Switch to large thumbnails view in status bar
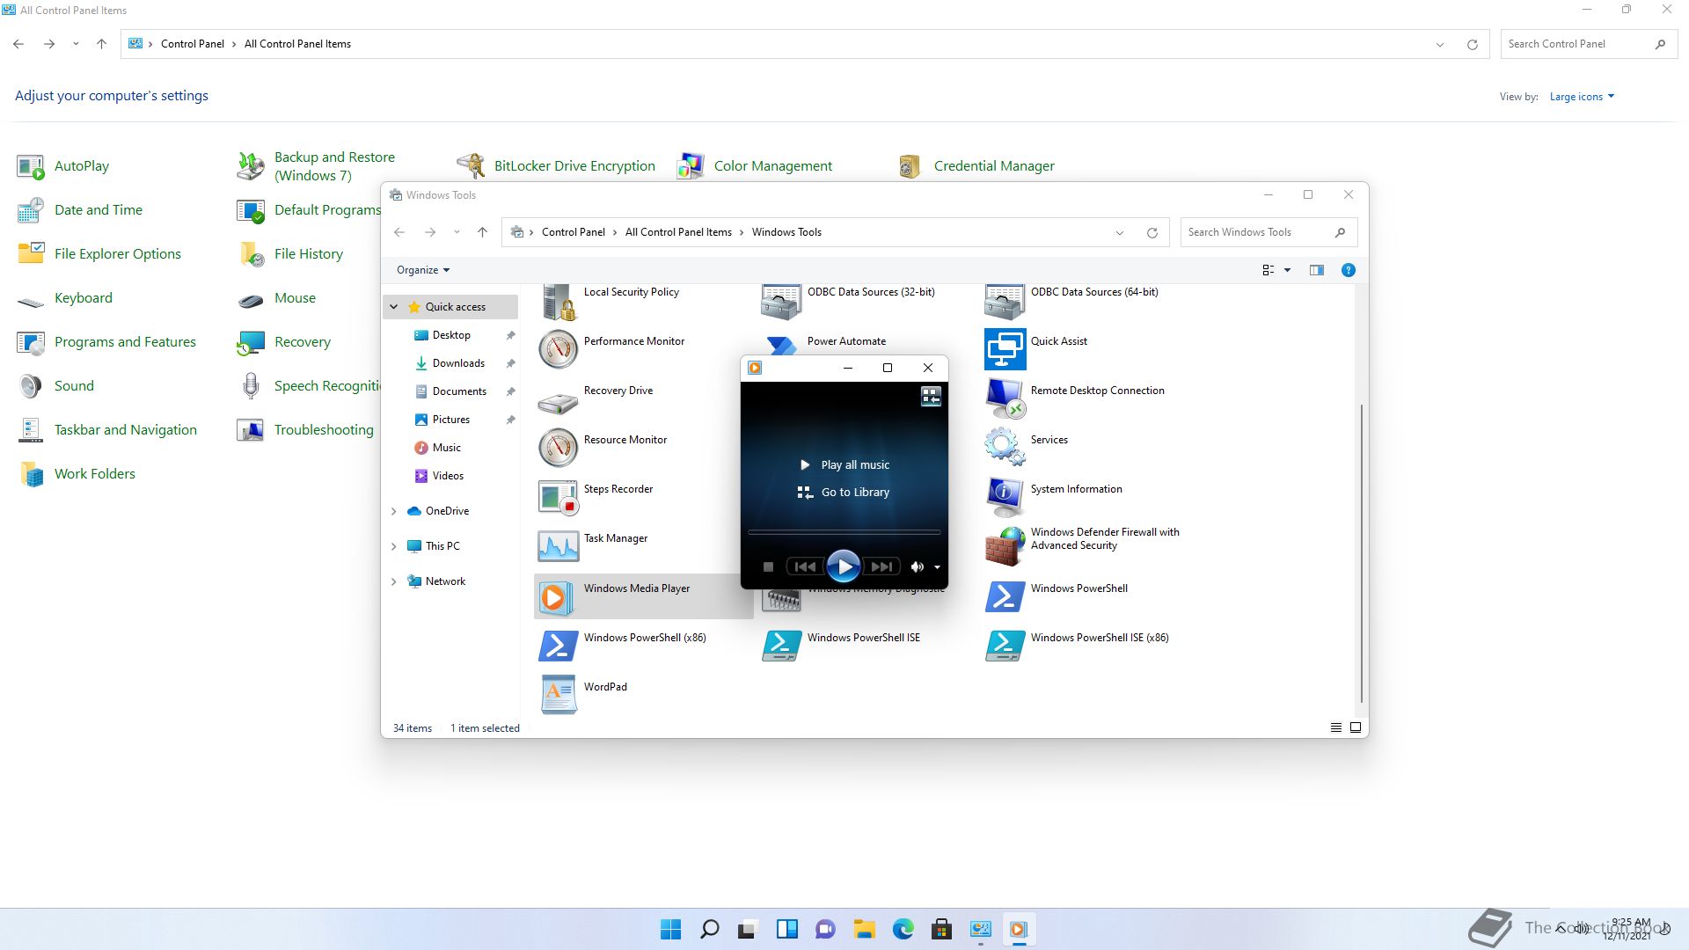Image resolution: width=1689 pixels, height=950 pixels. (1356, 727)
